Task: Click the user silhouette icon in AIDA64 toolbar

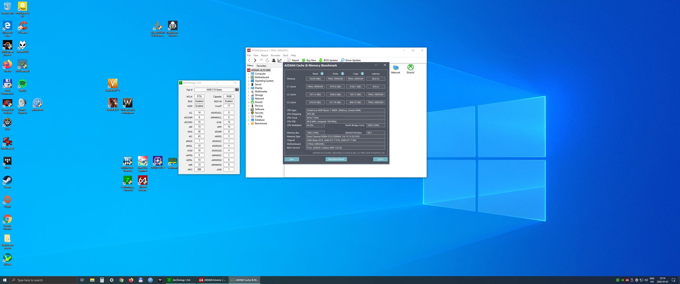Action: coord(273,60)
